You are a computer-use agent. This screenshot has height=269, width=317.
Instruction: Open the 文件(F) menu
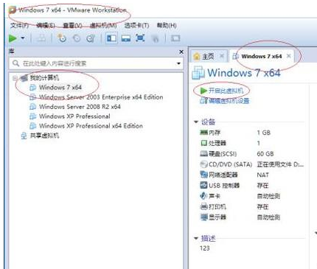click(19, 25)
